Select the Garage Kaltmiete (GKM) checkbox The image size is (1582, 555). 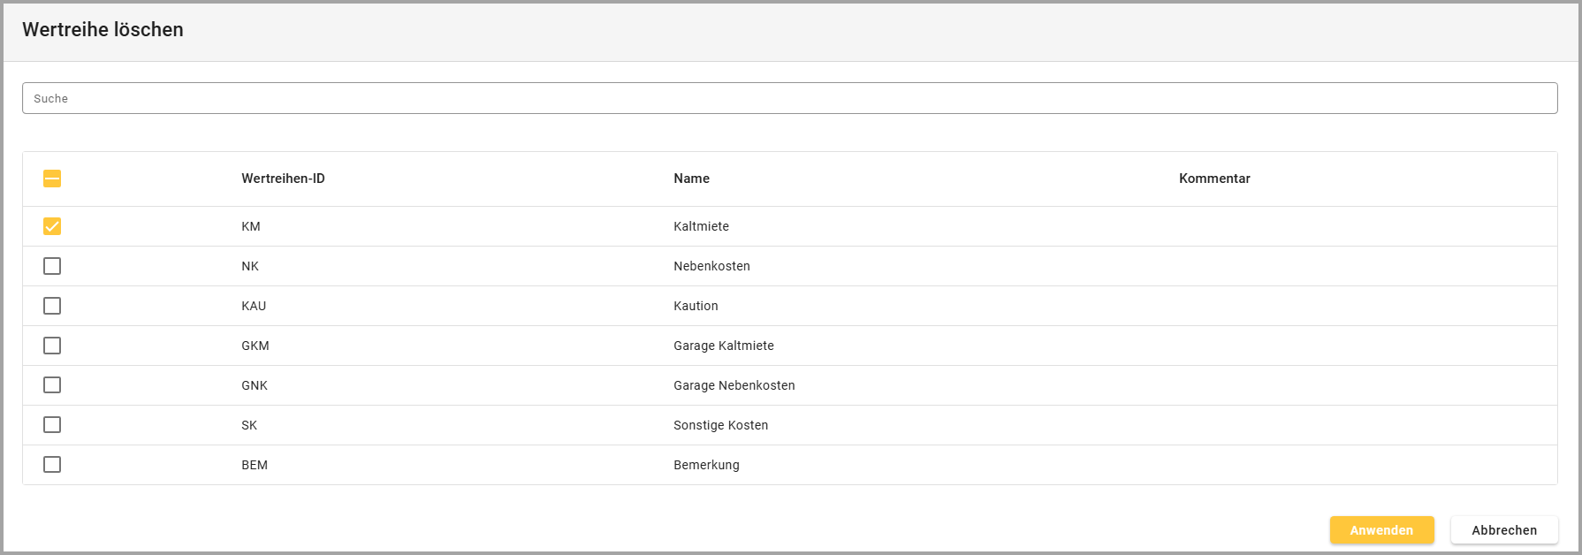(52, 346)
